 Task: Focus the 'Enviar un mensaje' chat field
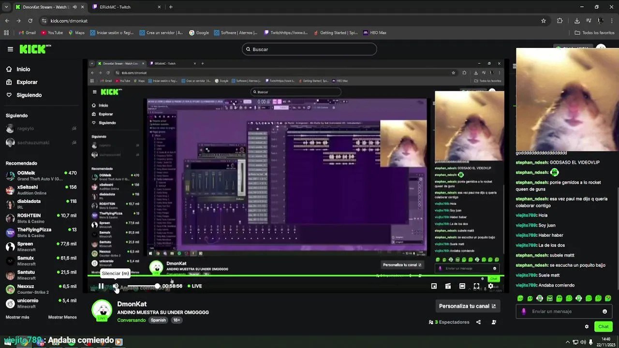pyautogui.click(x=564, y=311)
